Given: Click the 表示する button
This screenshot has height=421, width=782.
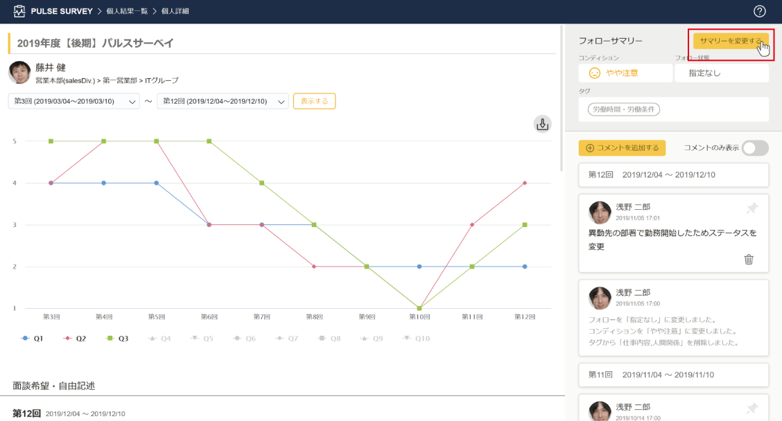Looking at the screenshot, I should 314,101.
